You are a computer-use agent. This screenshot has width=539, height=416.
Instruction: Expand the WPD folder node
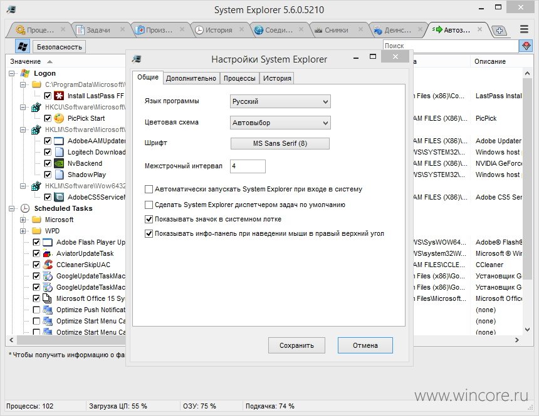tap(23, 231)
